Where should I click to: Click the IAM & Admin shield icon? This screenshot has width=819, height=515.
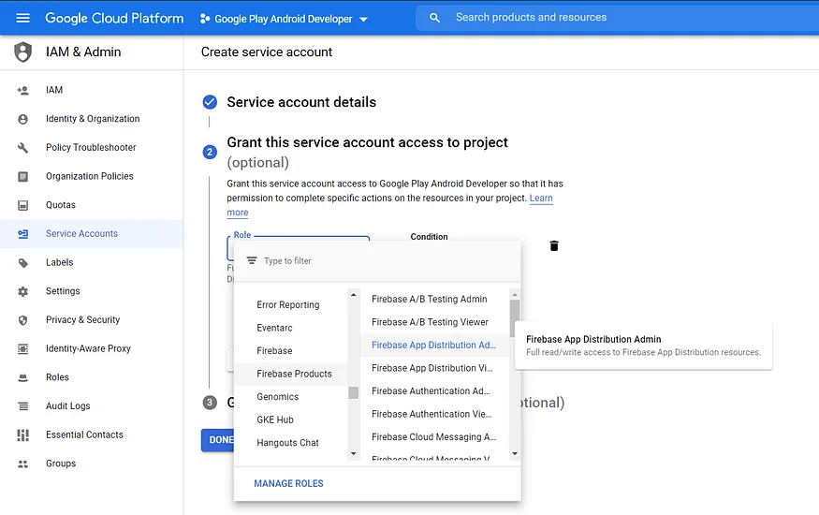click(23, 52)
